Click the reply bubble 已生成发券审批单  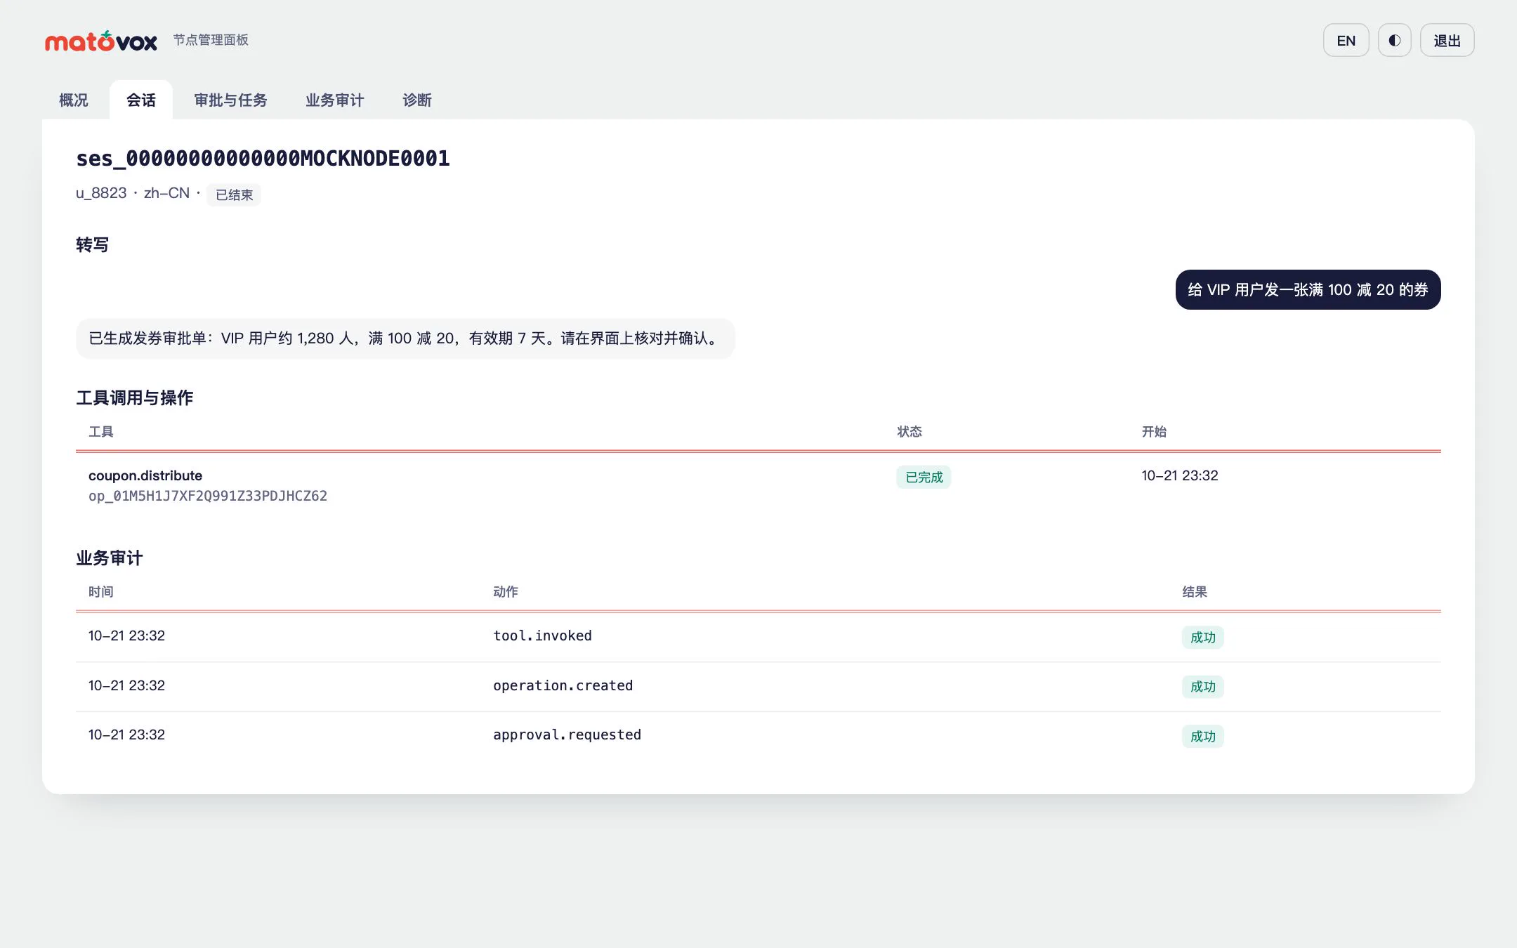pyautogui.click(x=405, y=338)
